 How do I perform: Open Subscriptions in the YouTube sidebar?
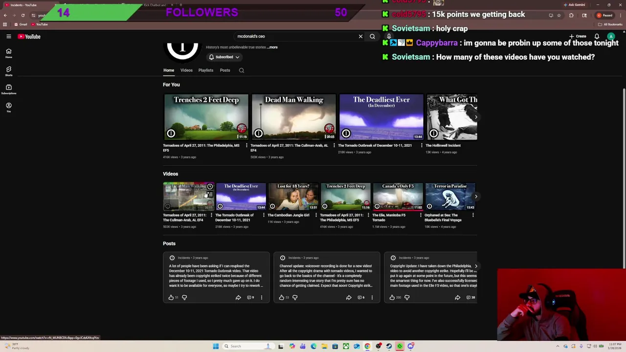click(x=9, y=89)
